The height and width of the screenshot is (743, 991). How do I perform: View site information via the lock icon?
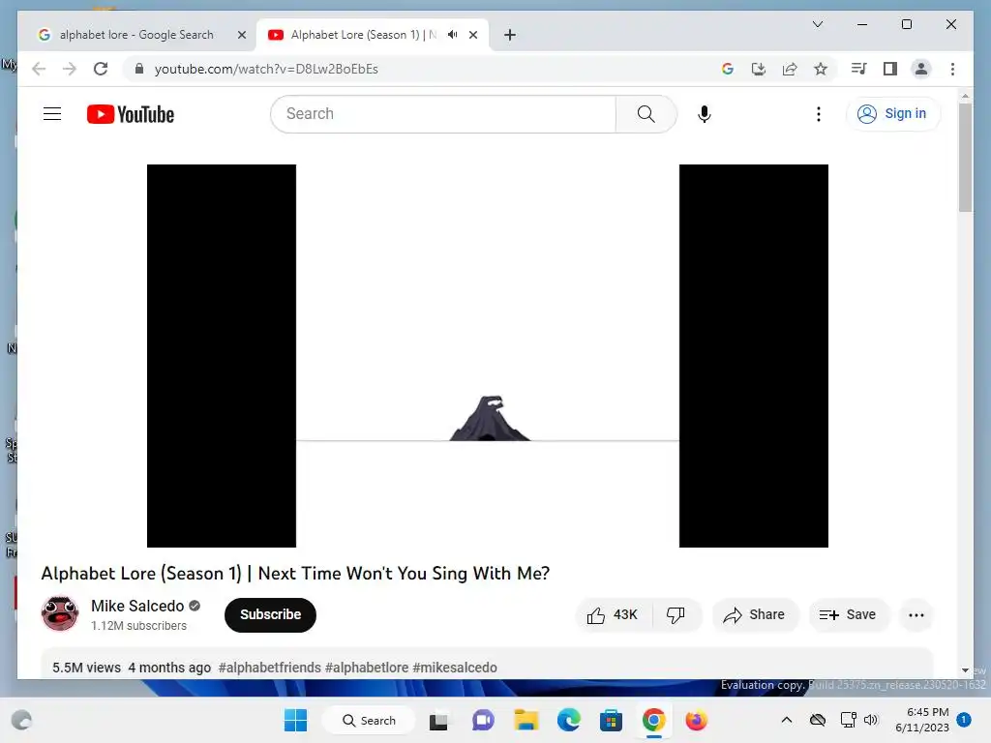(x=139, y=69)
